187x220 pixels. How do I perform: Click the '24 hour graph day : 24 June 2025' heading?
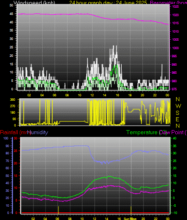[108, 2]
